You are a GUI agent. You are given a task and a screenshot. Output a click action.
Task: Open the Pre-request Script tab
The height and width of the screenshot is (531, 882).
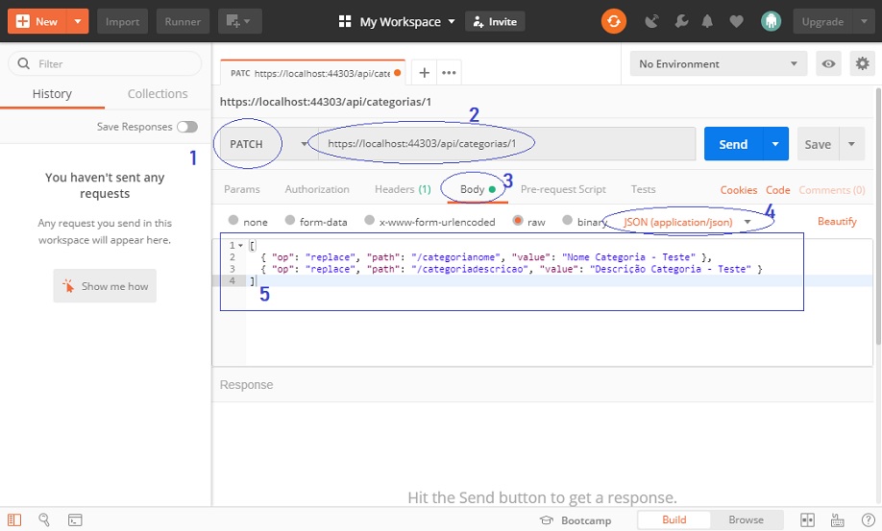pos(563,189)
